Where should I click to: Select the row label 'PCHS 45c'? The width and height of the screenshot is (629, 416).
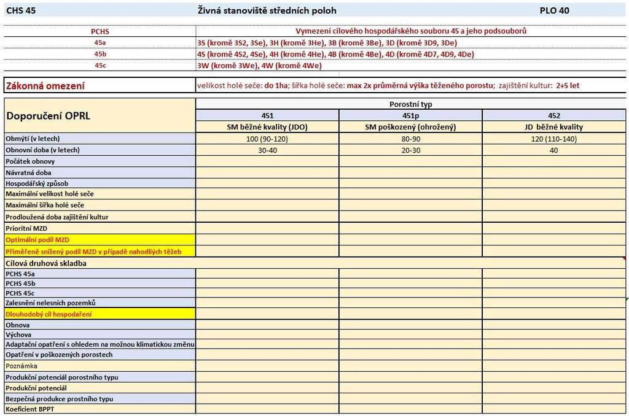100,293
